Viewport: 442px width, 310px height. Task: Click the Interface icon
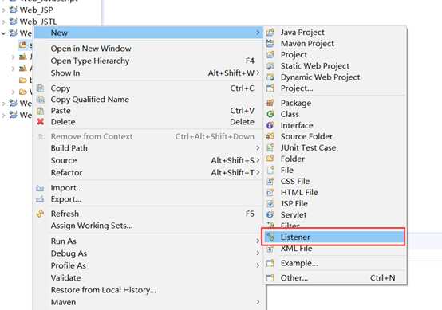coord(270,125)
